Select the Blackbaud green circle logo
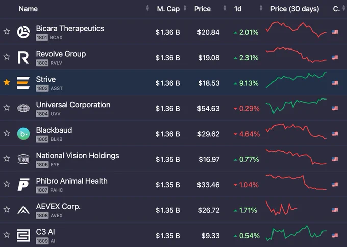This screenshot has height=247, width=347. pyautogui.click(x=23, y=134)
